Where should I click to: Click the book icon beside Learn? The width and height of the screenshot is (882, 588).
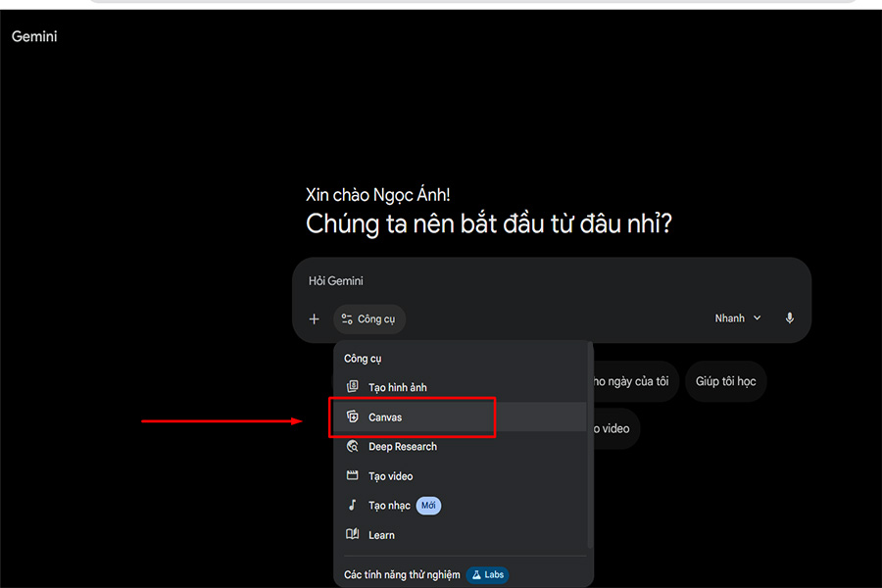click(353, 535)
